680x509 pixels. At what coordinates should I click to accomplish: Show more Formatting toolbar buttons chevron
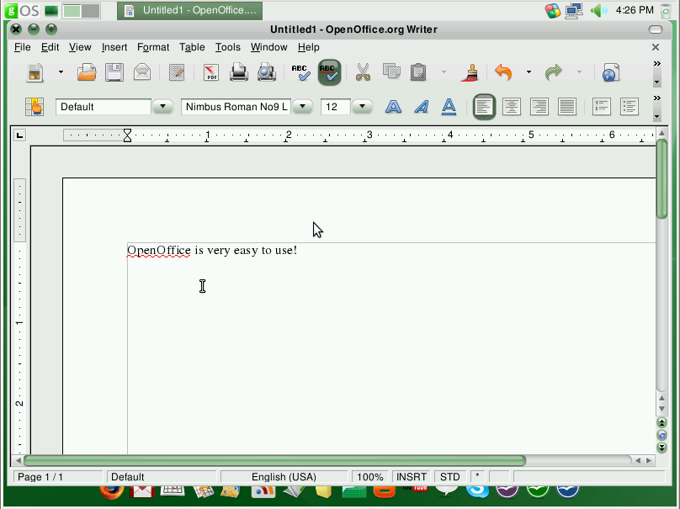(x=657, y=98)
